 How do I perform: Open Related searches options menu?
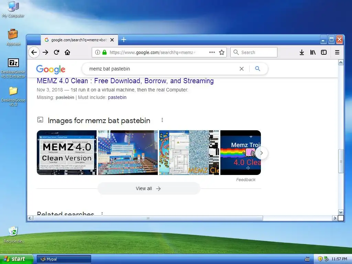[x=102, y=213]
